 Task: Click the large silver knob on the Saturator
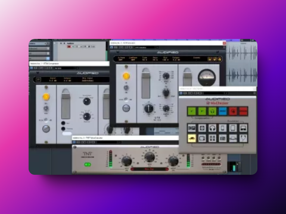pyautogui.click(x=126, y=108)
